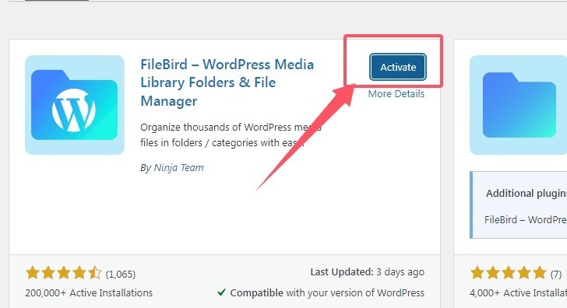Click the 200,000+ Active Installations text

89,292
